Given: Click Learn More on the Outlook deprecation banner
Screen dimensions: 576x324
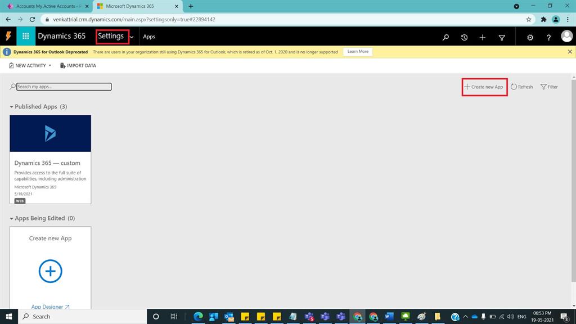Looking at the screenshot, I should (357, 51).
